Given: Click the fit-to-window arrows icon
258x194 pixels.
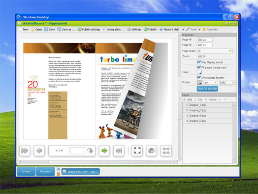Looking at the screenshot, I should click(x=166, y=150).
